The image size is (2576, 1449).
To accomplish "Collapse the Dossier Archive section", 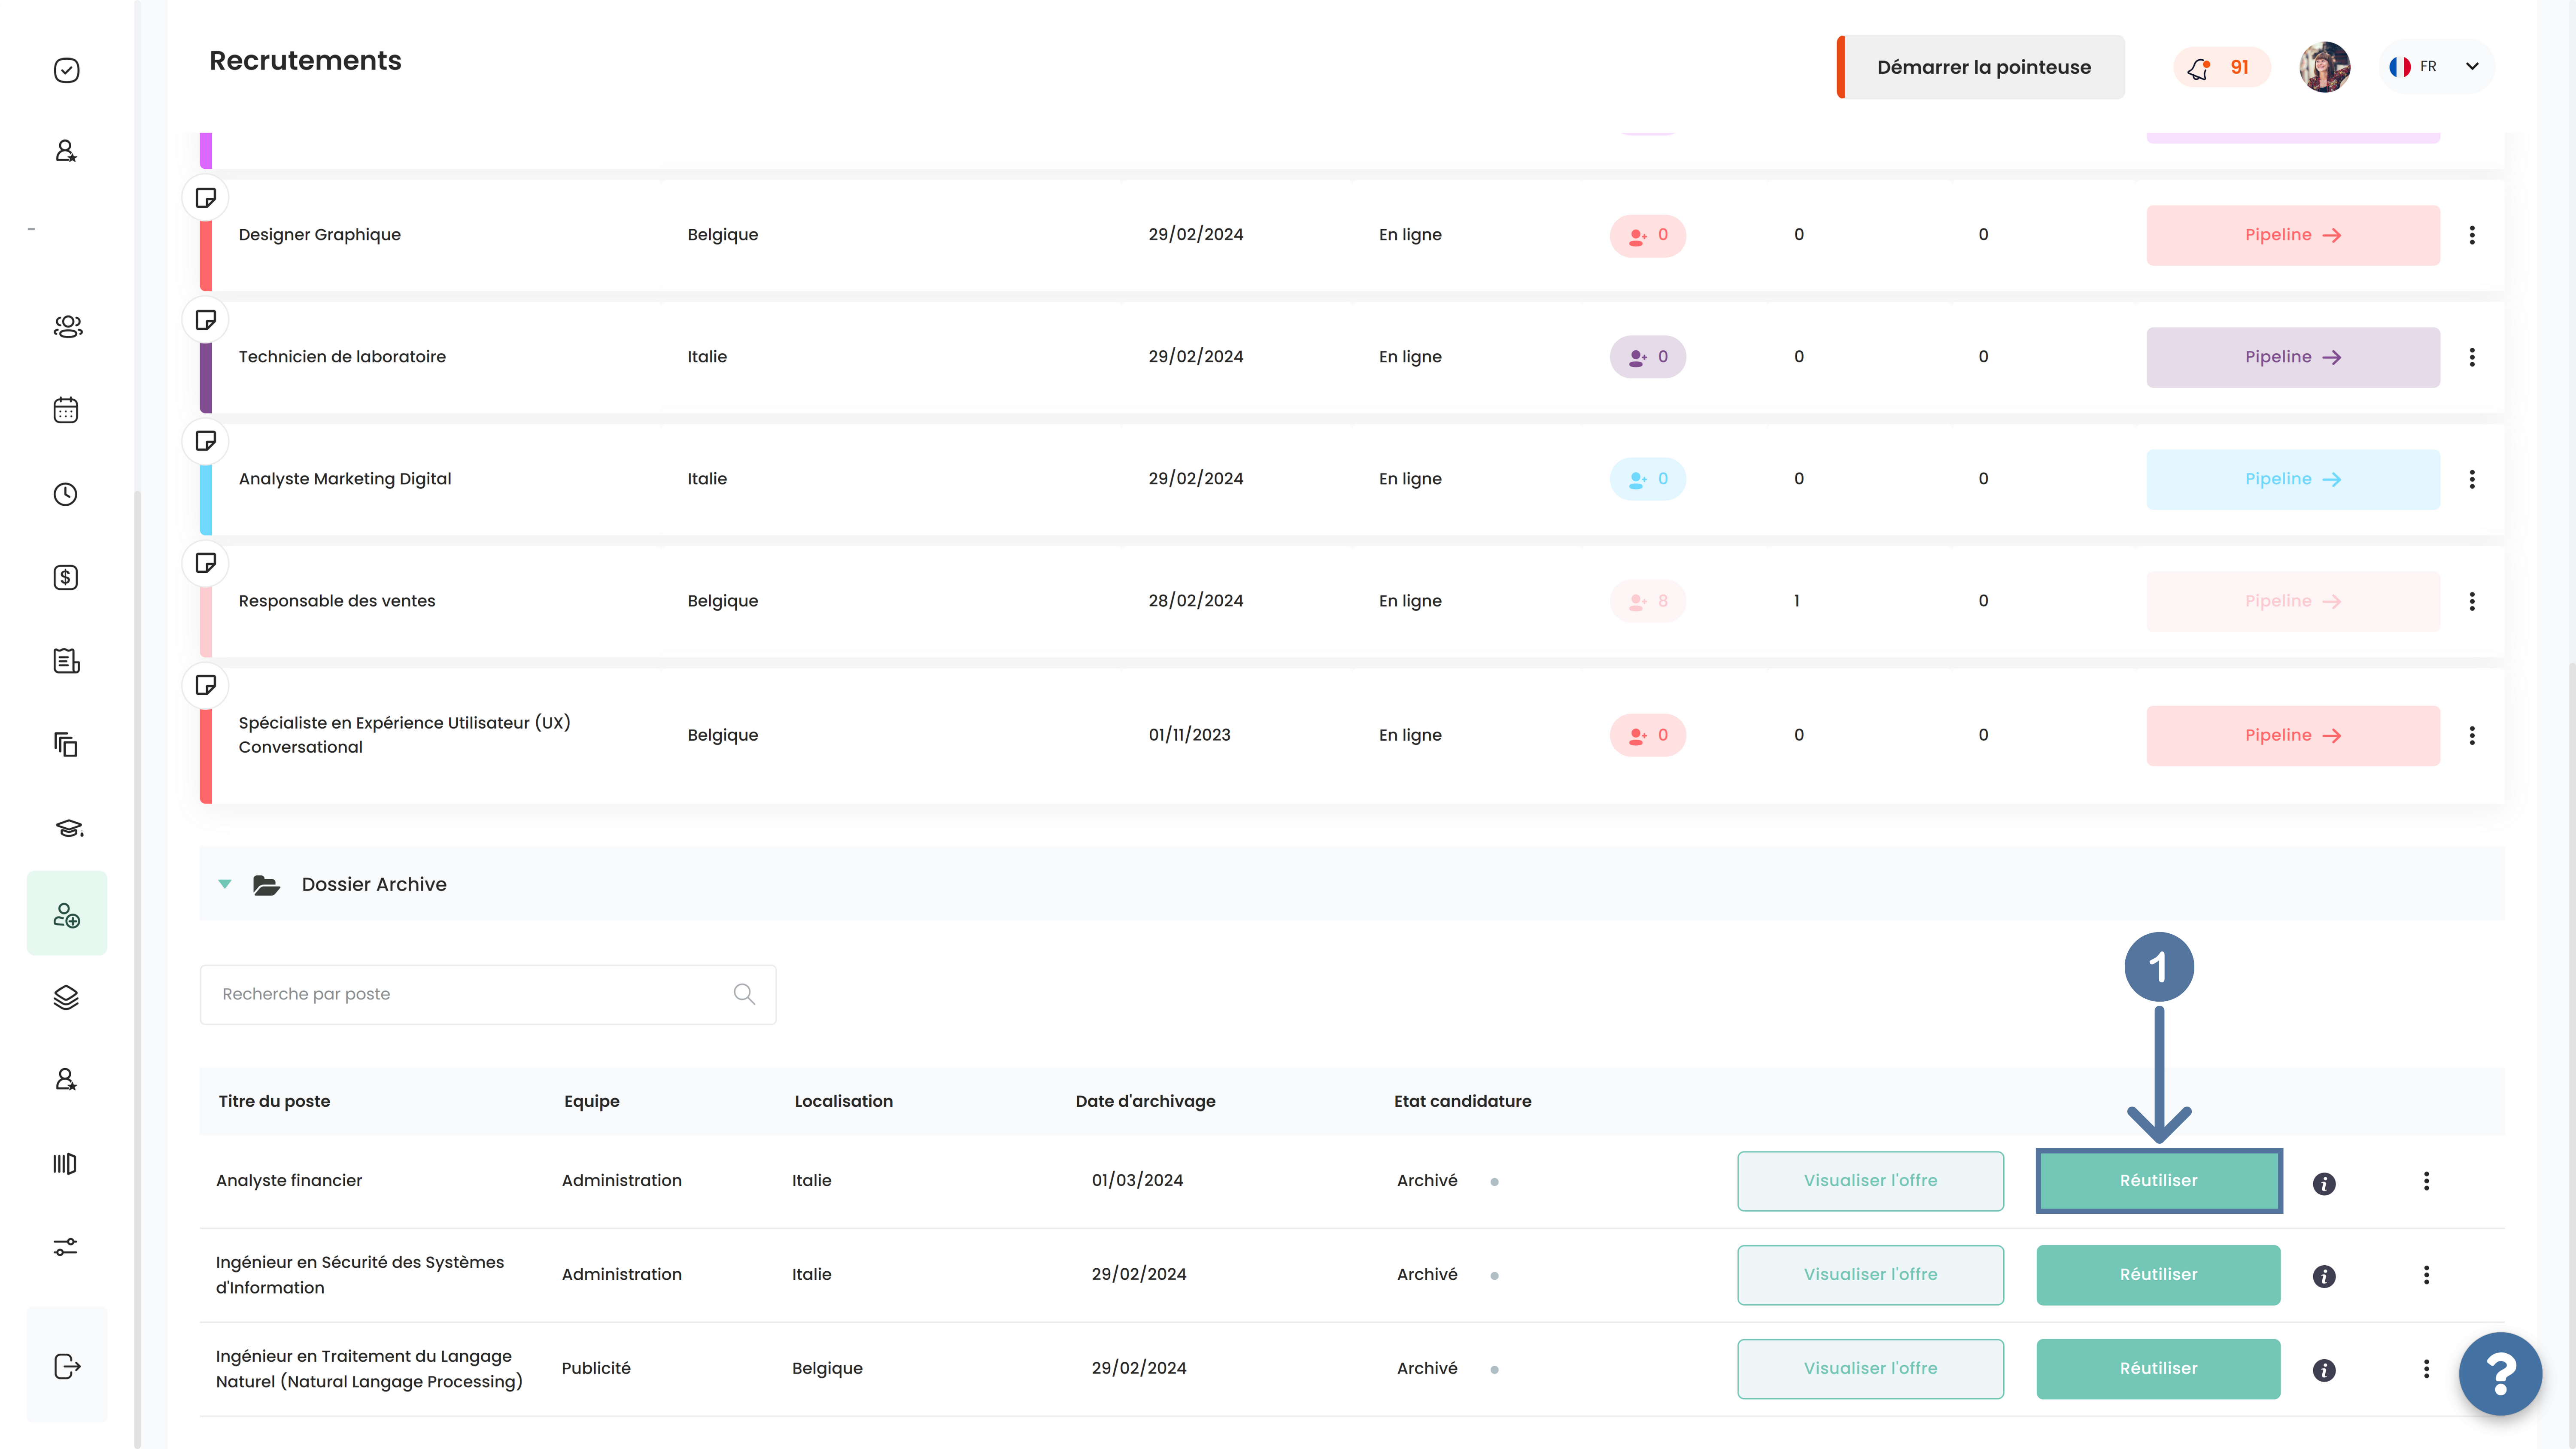I will point(225,884).
